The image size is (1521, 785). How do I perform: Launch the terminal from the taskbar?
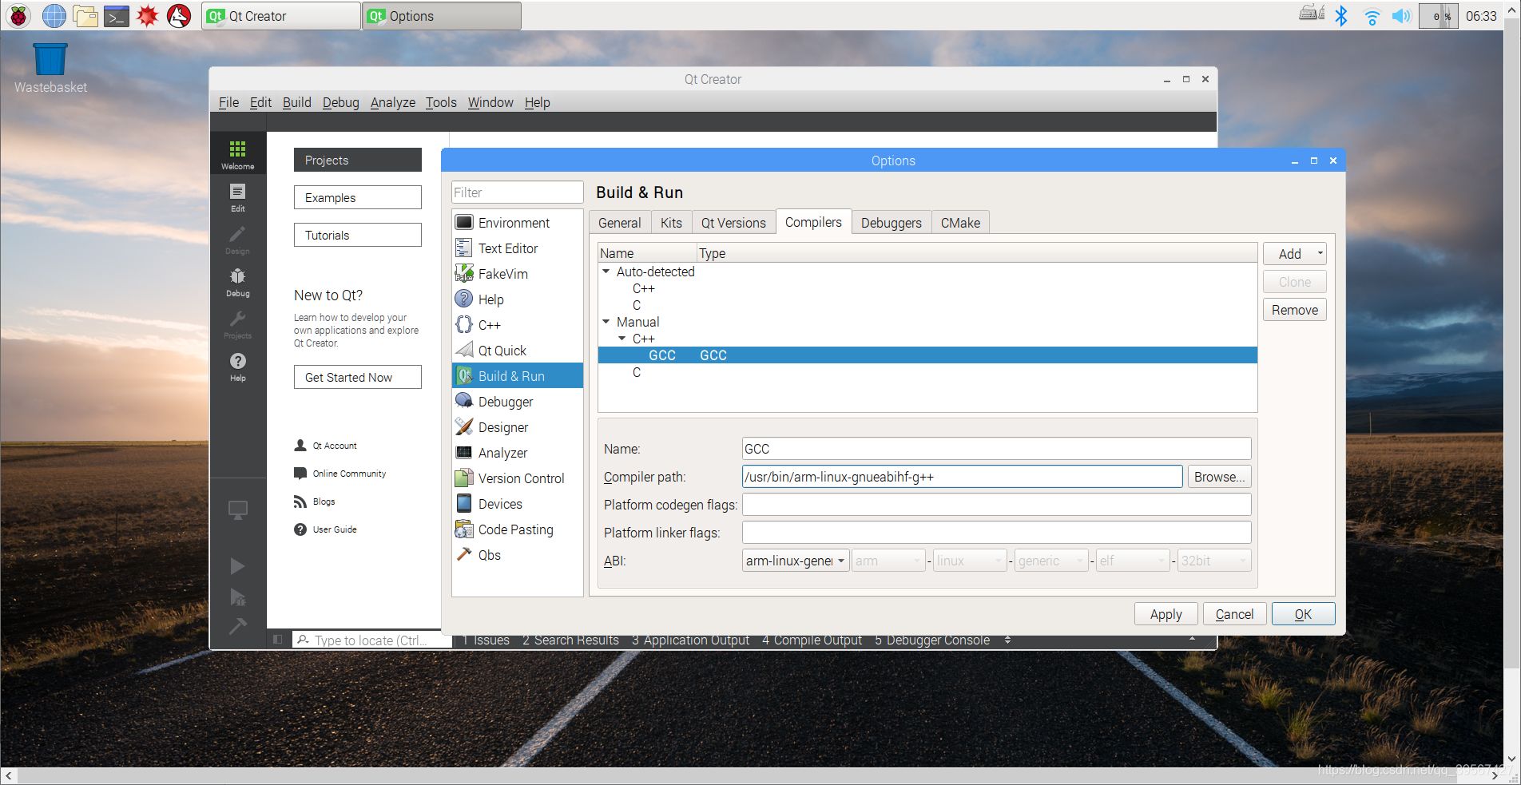(117, 16)
